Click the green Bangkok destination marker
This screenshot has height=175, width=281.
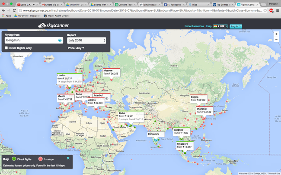[x=182, y=139]
